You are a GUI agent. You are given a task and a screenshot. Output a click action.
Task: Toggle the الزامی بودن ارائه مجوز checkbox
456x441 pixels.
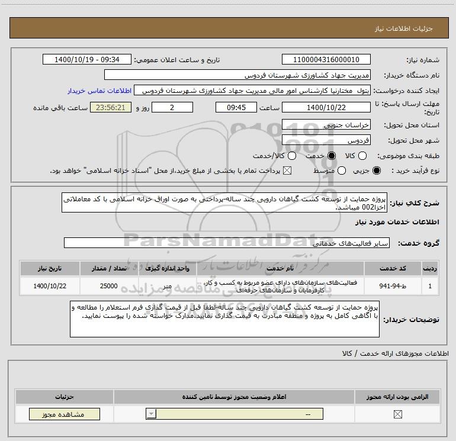click(397, 414)
